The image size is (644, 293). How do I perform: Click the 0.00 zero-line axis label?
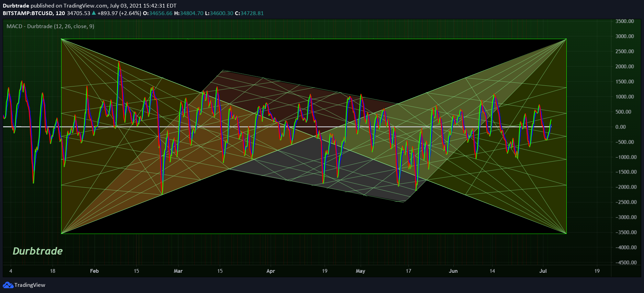621,127
